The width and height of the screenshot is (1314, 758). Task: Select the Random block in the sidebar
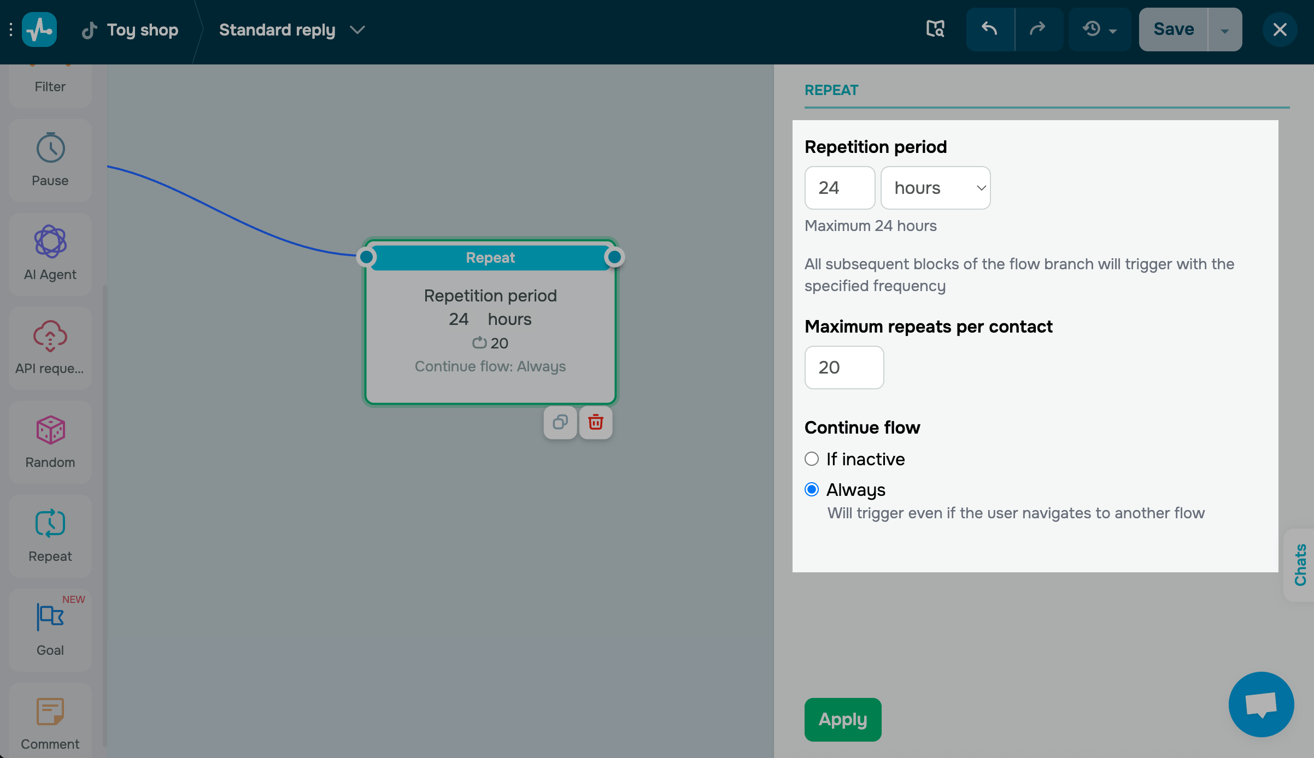50,442
